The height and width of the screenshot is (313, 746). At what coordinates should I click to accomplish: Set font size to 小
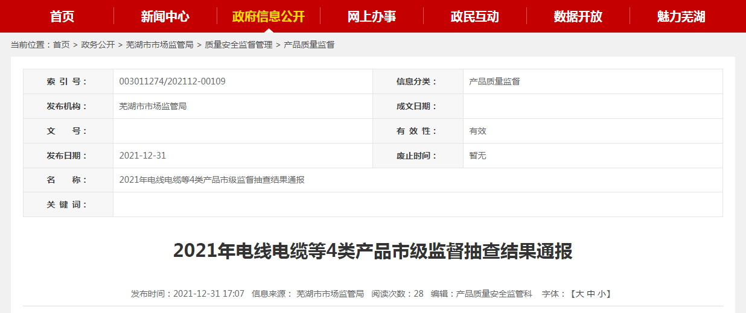pos(602,294)
